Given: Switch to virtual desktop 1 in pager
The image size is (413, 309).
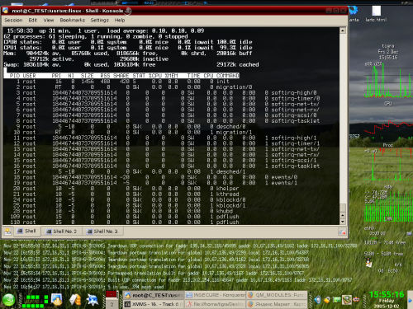Looking at the screenshot, I should pos(112,294).
